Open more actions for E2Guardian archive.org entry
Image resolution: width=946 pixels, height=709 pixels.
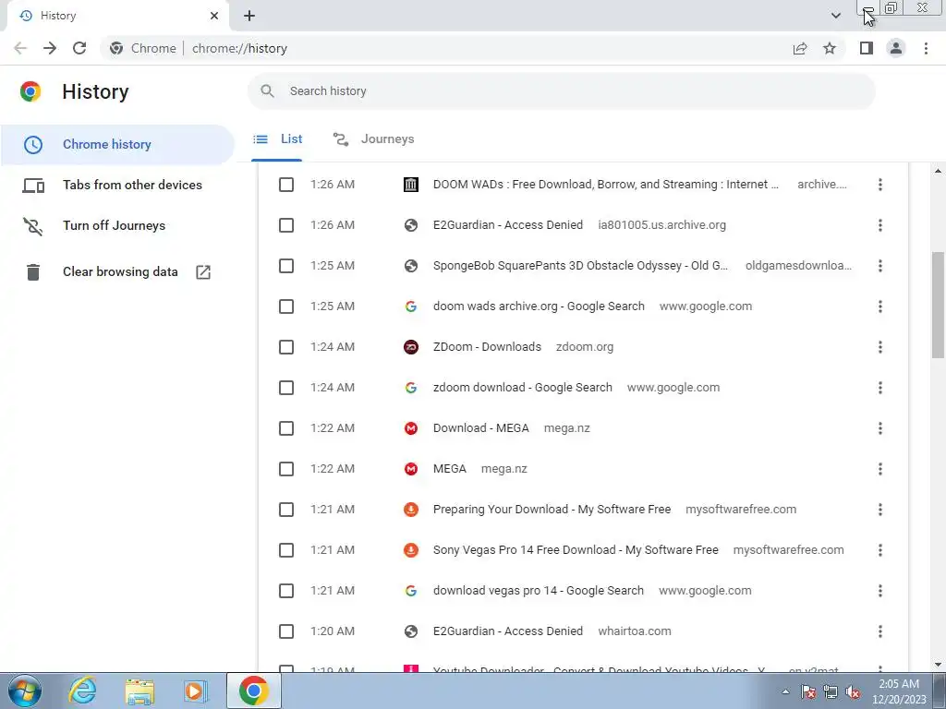(880, 225)
